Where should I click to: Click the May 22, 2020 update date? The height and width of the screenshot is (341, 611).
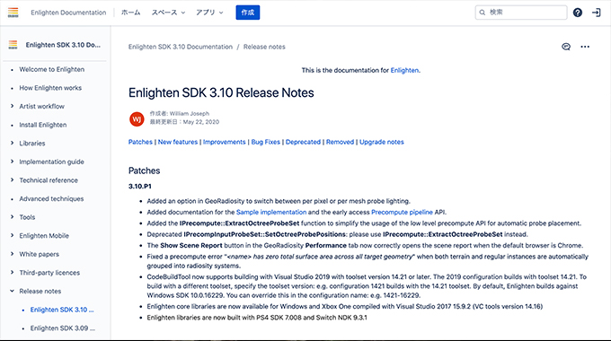click(x=201, y=122)
